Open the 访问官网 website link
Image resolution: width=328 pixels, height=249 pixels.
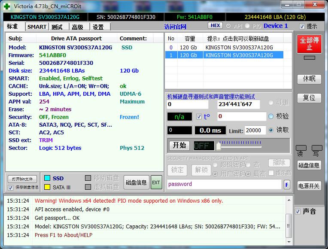(x=175, y=27)
